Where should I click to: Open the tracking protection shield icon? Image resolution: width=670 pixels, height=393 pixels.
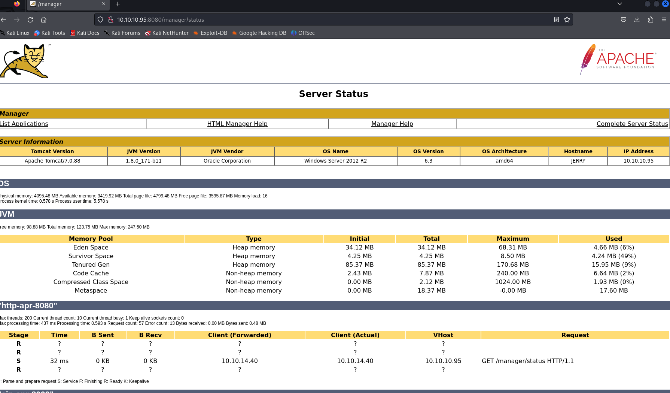(x=100, y=20)
